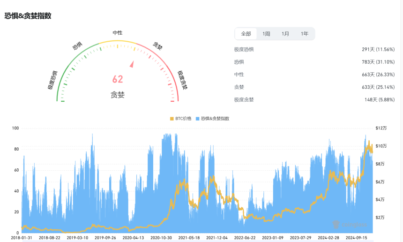Screen dimensions: 403x242
Task: Select the 全部 time range tab
Action: click(x=246, y=34)
